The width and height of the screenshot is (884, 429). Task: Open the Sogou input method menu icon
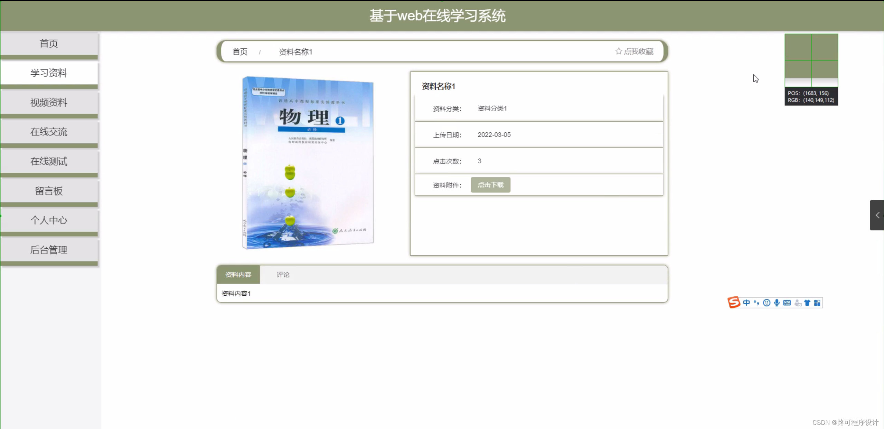733,302
